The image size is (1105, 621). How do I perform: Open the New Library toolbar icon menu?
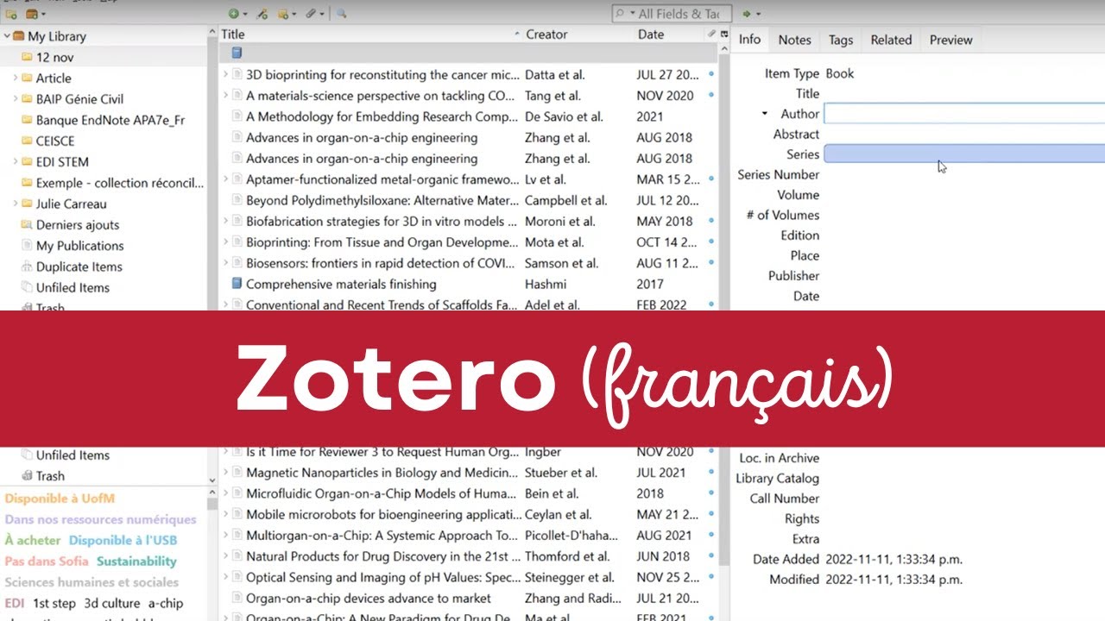(x=35, y=14)
